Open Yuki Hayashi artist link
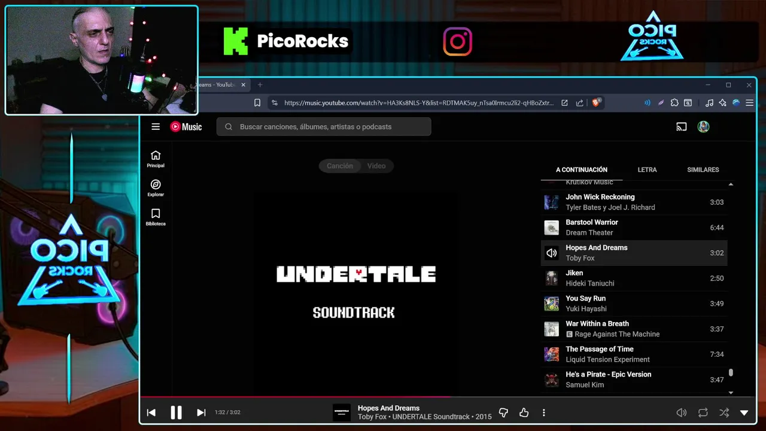This screenshot has width=766, height=431. pyautogui.click(x=586, y=309)
